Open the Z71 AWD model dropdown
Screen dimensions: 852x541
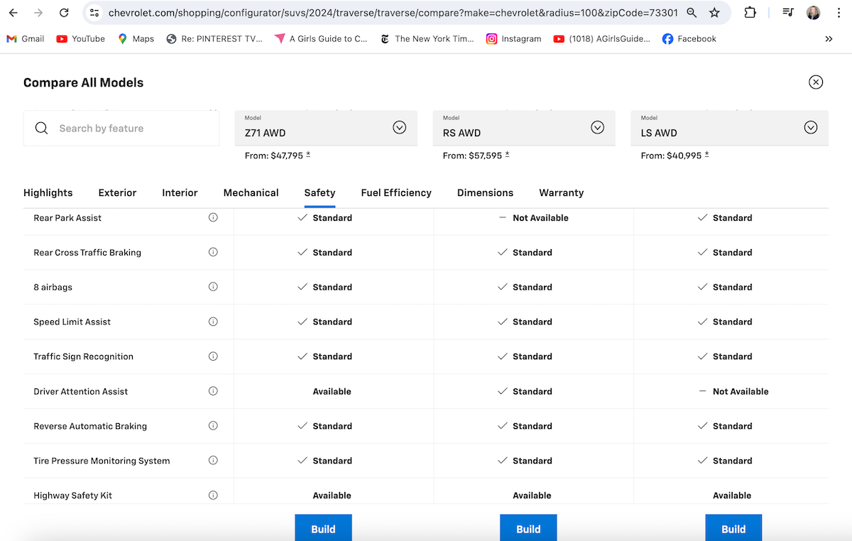tap(399, 127)
